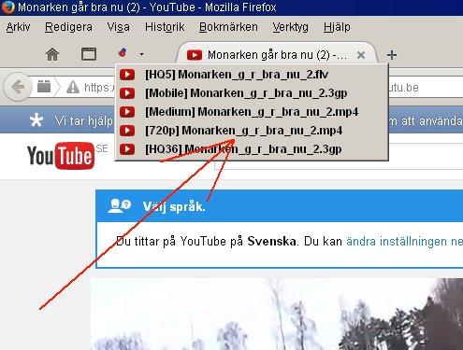The height and width of the screenshot is (350, 463).
Task: Open the Historik menu
Action: 165,27
